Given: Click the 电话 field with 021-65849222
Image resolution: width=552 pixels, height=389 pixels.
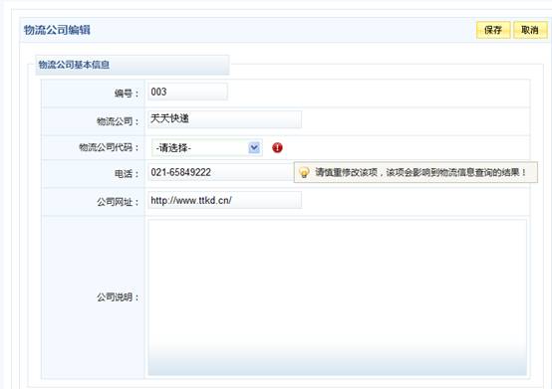Looking at the screenshot, I should pyautogui.click(x=221, y=172).
